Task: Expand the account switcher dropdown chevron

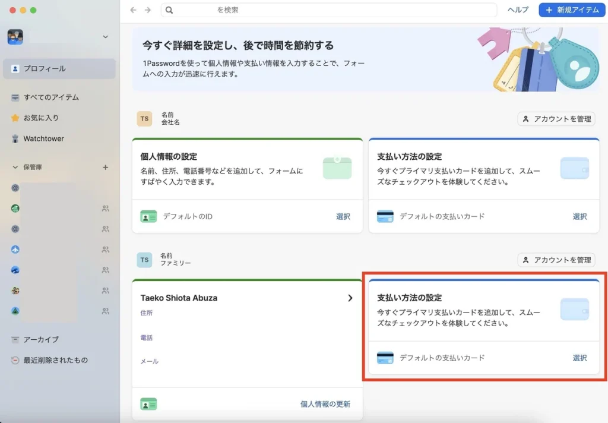Action: (x=105, y=37)
